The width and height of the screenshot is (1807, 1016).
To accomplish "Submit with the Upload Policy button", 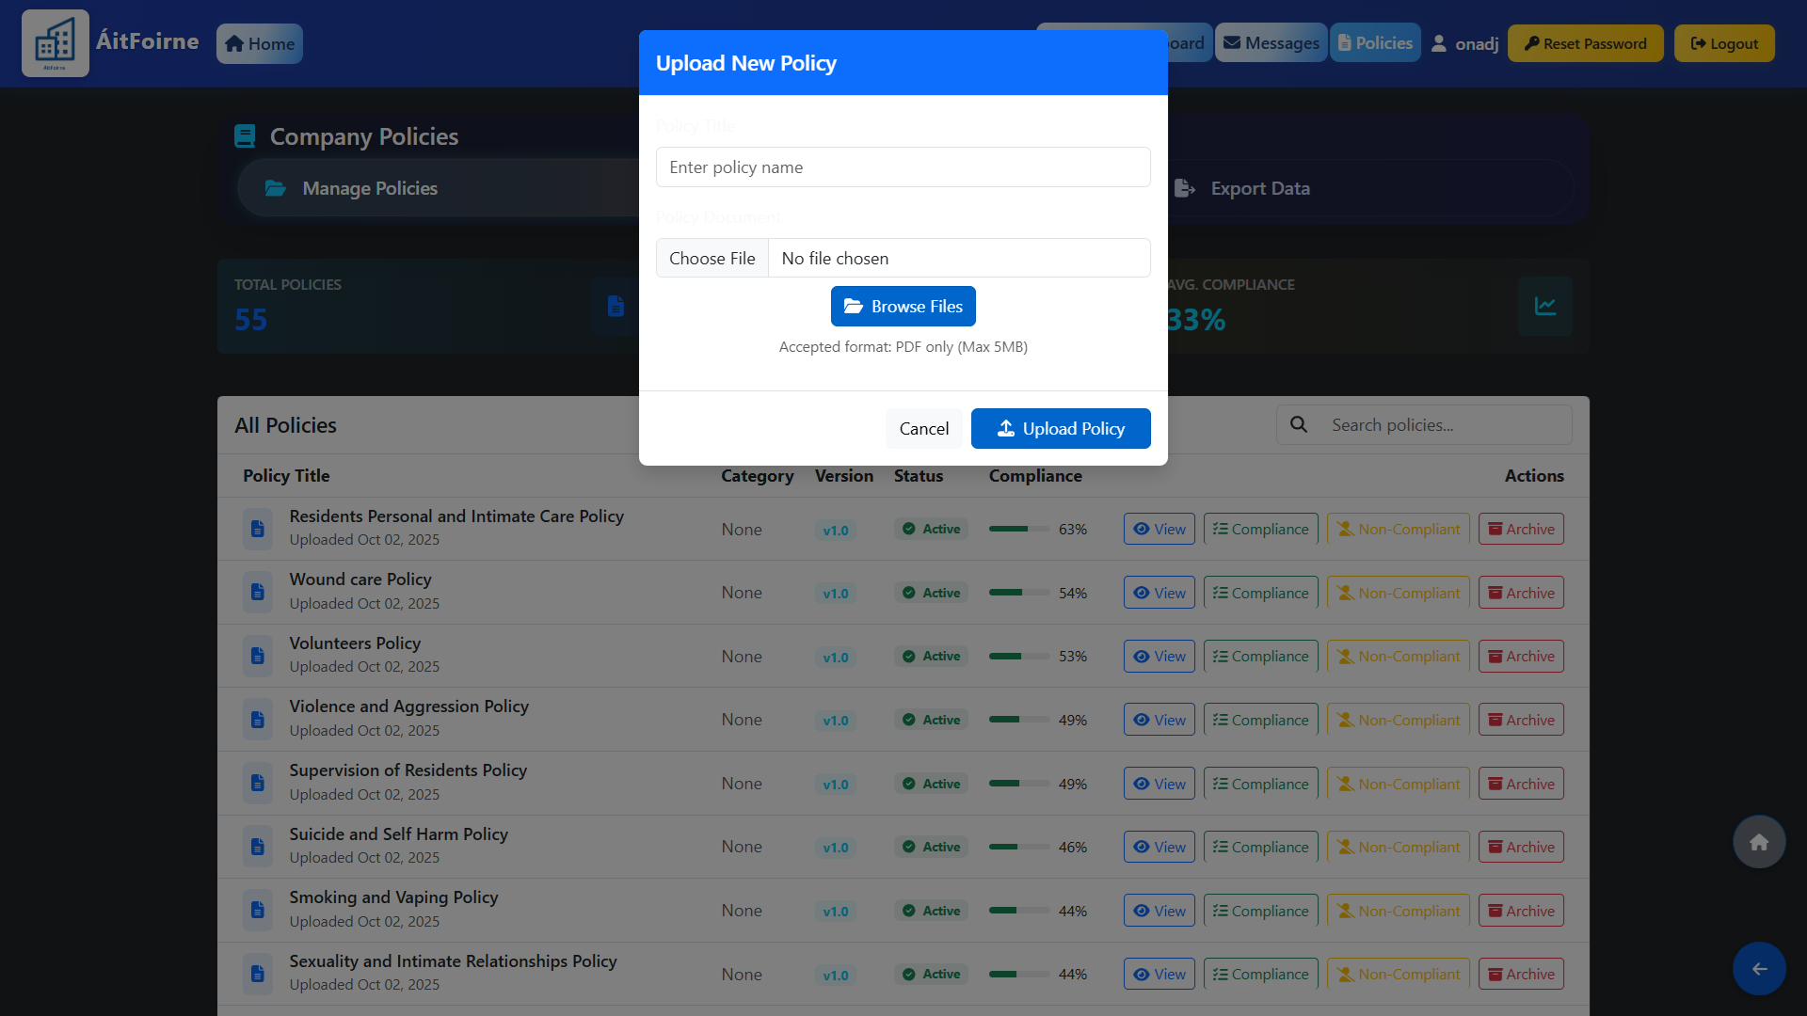I will click(1061, 428).
